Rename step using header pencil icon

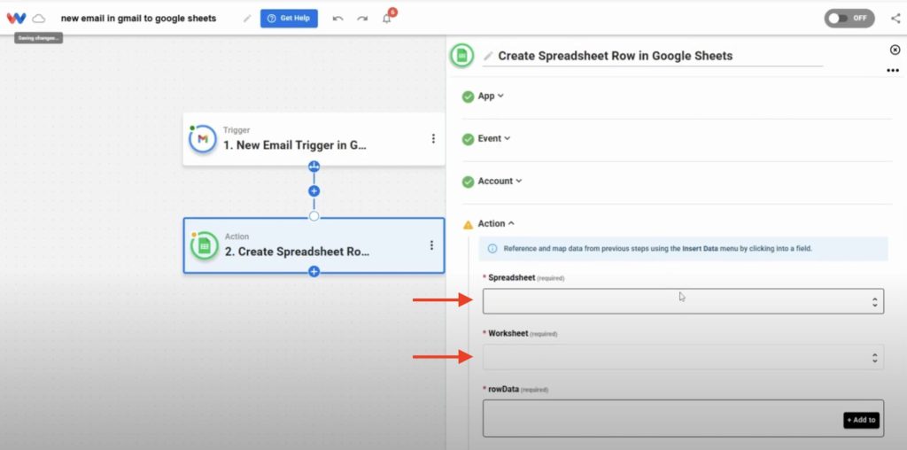click(488, 56)
